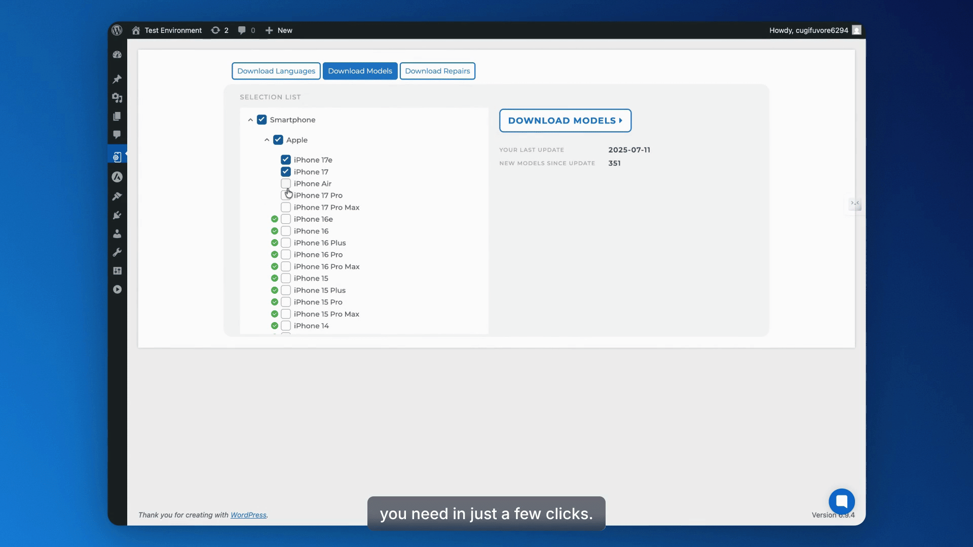Uncheck the iPhone 17 checkbox
This screenshot has height=547, width=973.
286,172
